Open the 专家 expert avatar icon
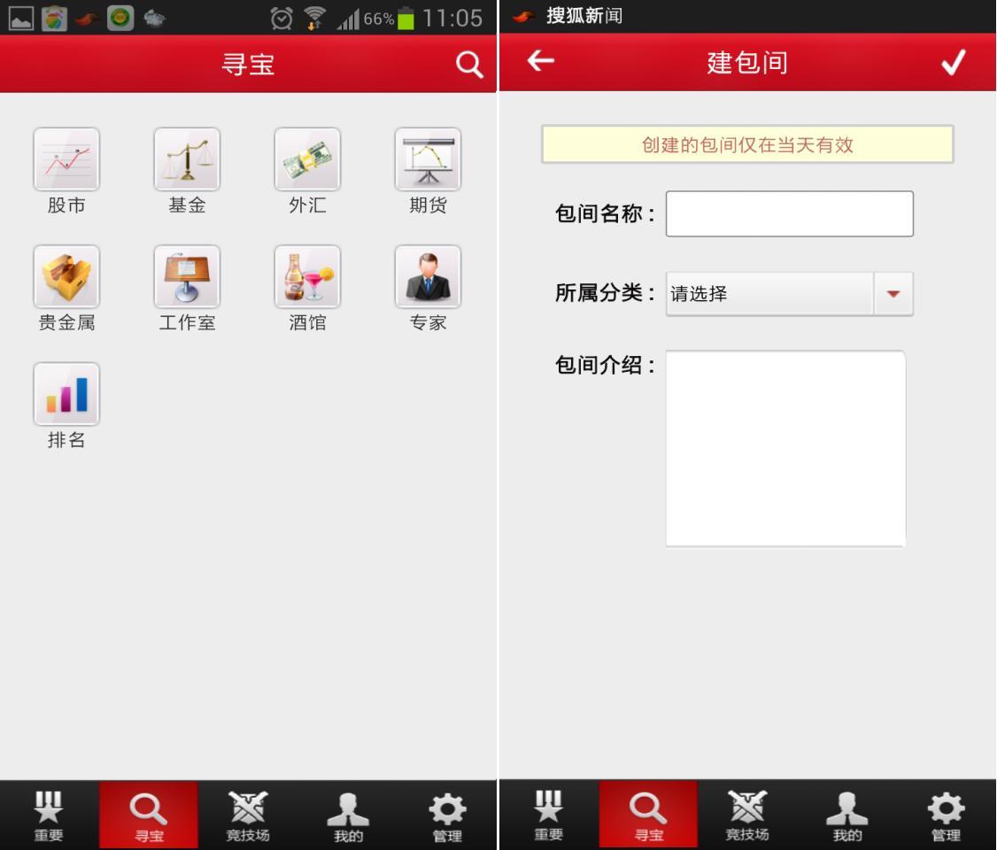 click(x=428, y=277)
